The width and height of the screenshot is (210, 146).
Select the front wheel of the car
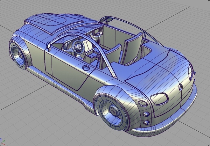[x=18, y=54]
